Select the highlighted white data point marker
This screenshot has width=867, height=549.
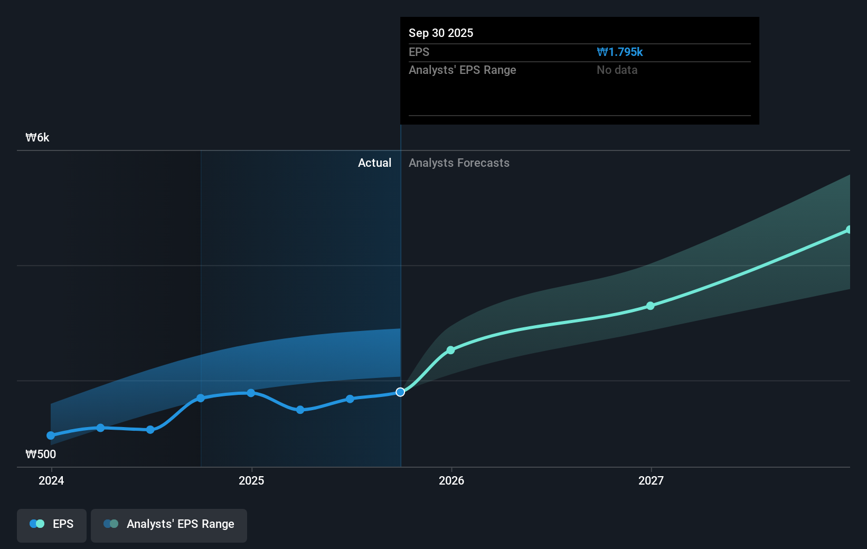[x=400, y=392]
